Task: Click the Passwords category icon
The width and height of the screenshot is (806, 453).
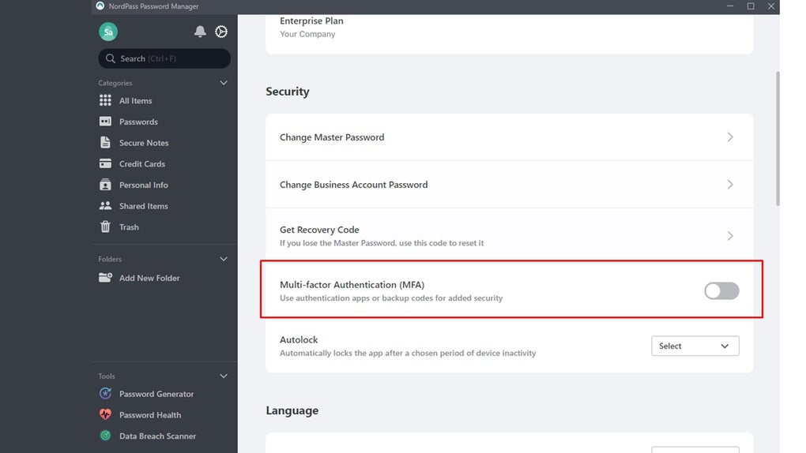Action: click(x=105, y=122)
